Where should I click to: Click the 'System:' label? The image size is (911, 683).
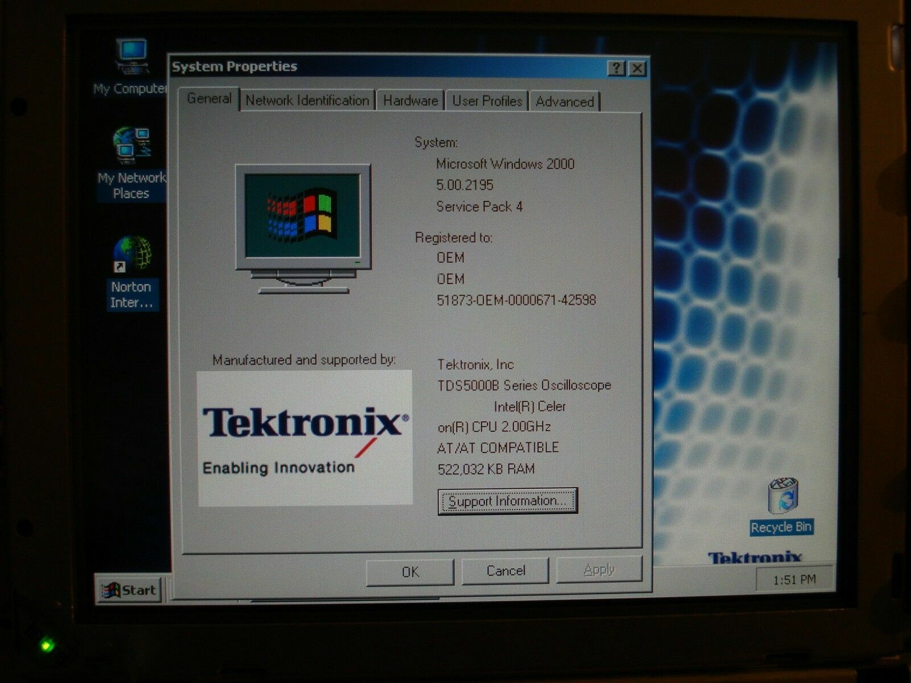point(436,142)
